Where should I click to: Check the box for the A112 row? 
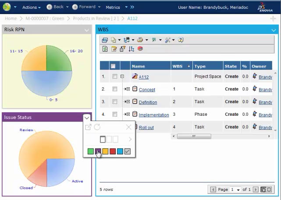coord(114,76)
